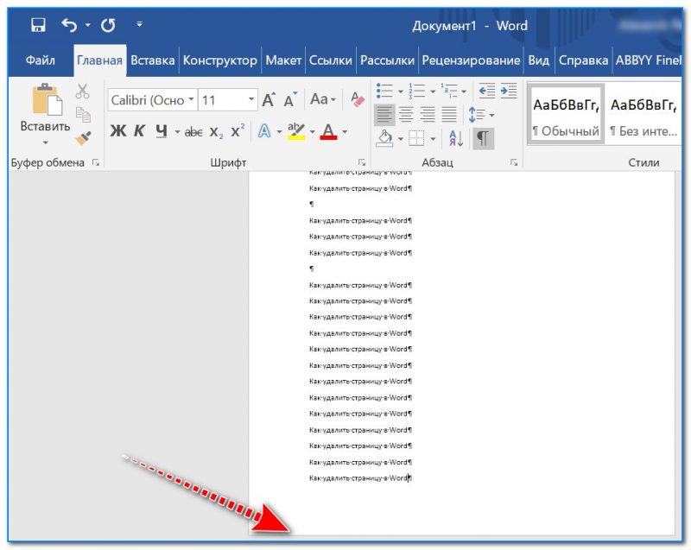Click the Cut scissors icon

pyautogui.click(x=82, y=92)
